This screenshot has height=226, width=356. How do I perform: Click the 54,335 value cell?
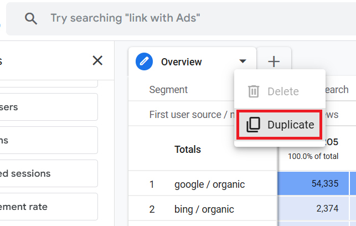point(324,184)
